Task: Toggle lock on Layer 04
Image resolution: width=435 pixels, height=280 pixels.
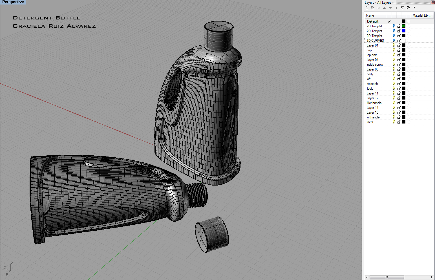Action: coord(399,59)
